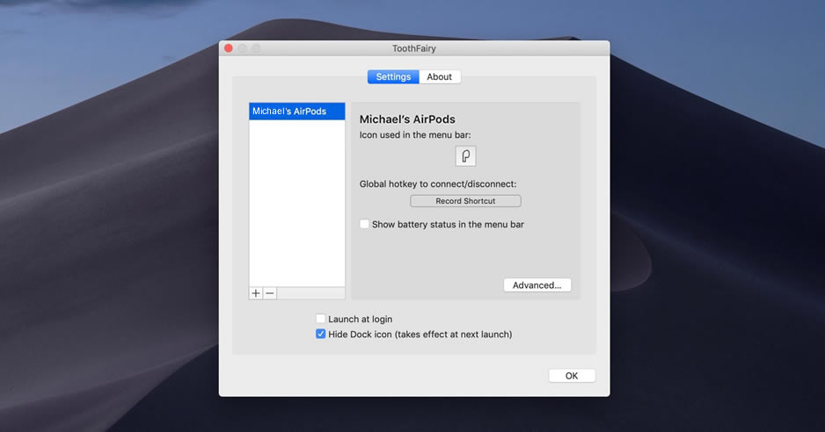825x432 pixels.
Task: Click 'Global hotkey to connect/disconnect:' label
Action: (x=438, y=184)
